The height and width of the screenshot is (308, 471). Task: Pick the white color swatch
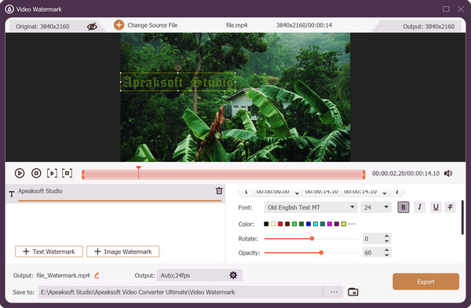(x=273, y=224)
